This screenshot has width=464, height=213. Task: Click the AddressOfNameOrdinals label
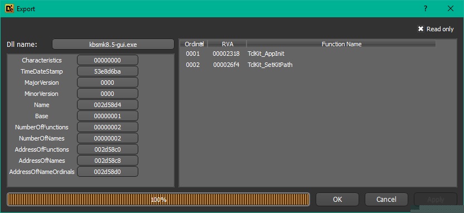click(42, 172)
